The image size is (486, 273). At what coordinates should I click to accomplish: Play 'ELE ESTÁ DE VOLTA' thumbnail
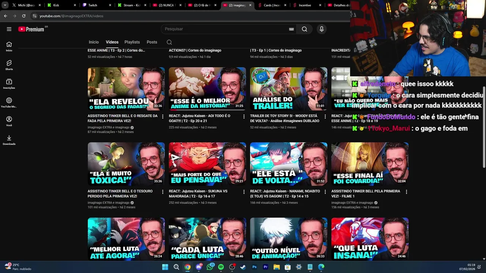pyautogui.click(x=289, y=164)
